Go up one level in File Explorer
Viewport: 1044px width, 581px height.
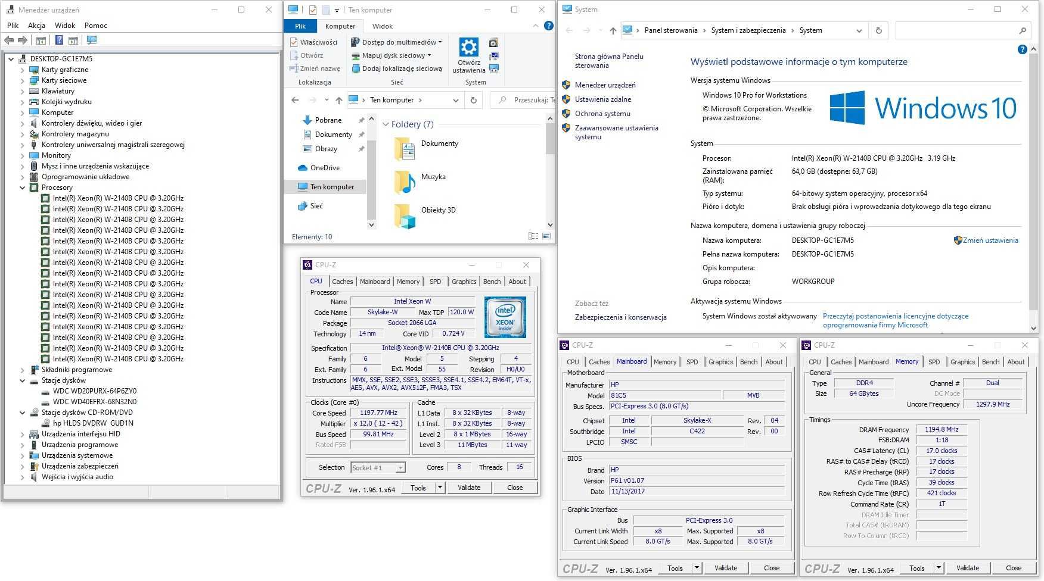click(x=339, y=100)
